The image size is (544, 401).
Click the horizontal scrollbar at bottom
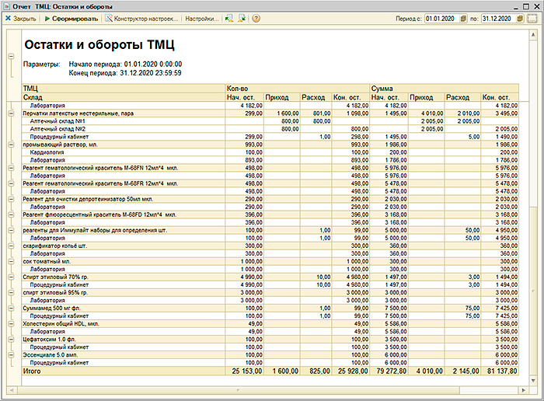[x=272, y=388]
